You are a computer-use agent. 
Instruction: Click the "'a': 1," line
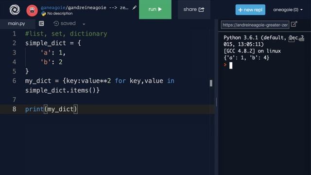53,52
